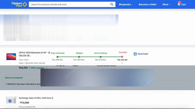Screen dimensions: 195x109
Task: Click the ₹66490.0 refunded message
Action: click(24, 84)
